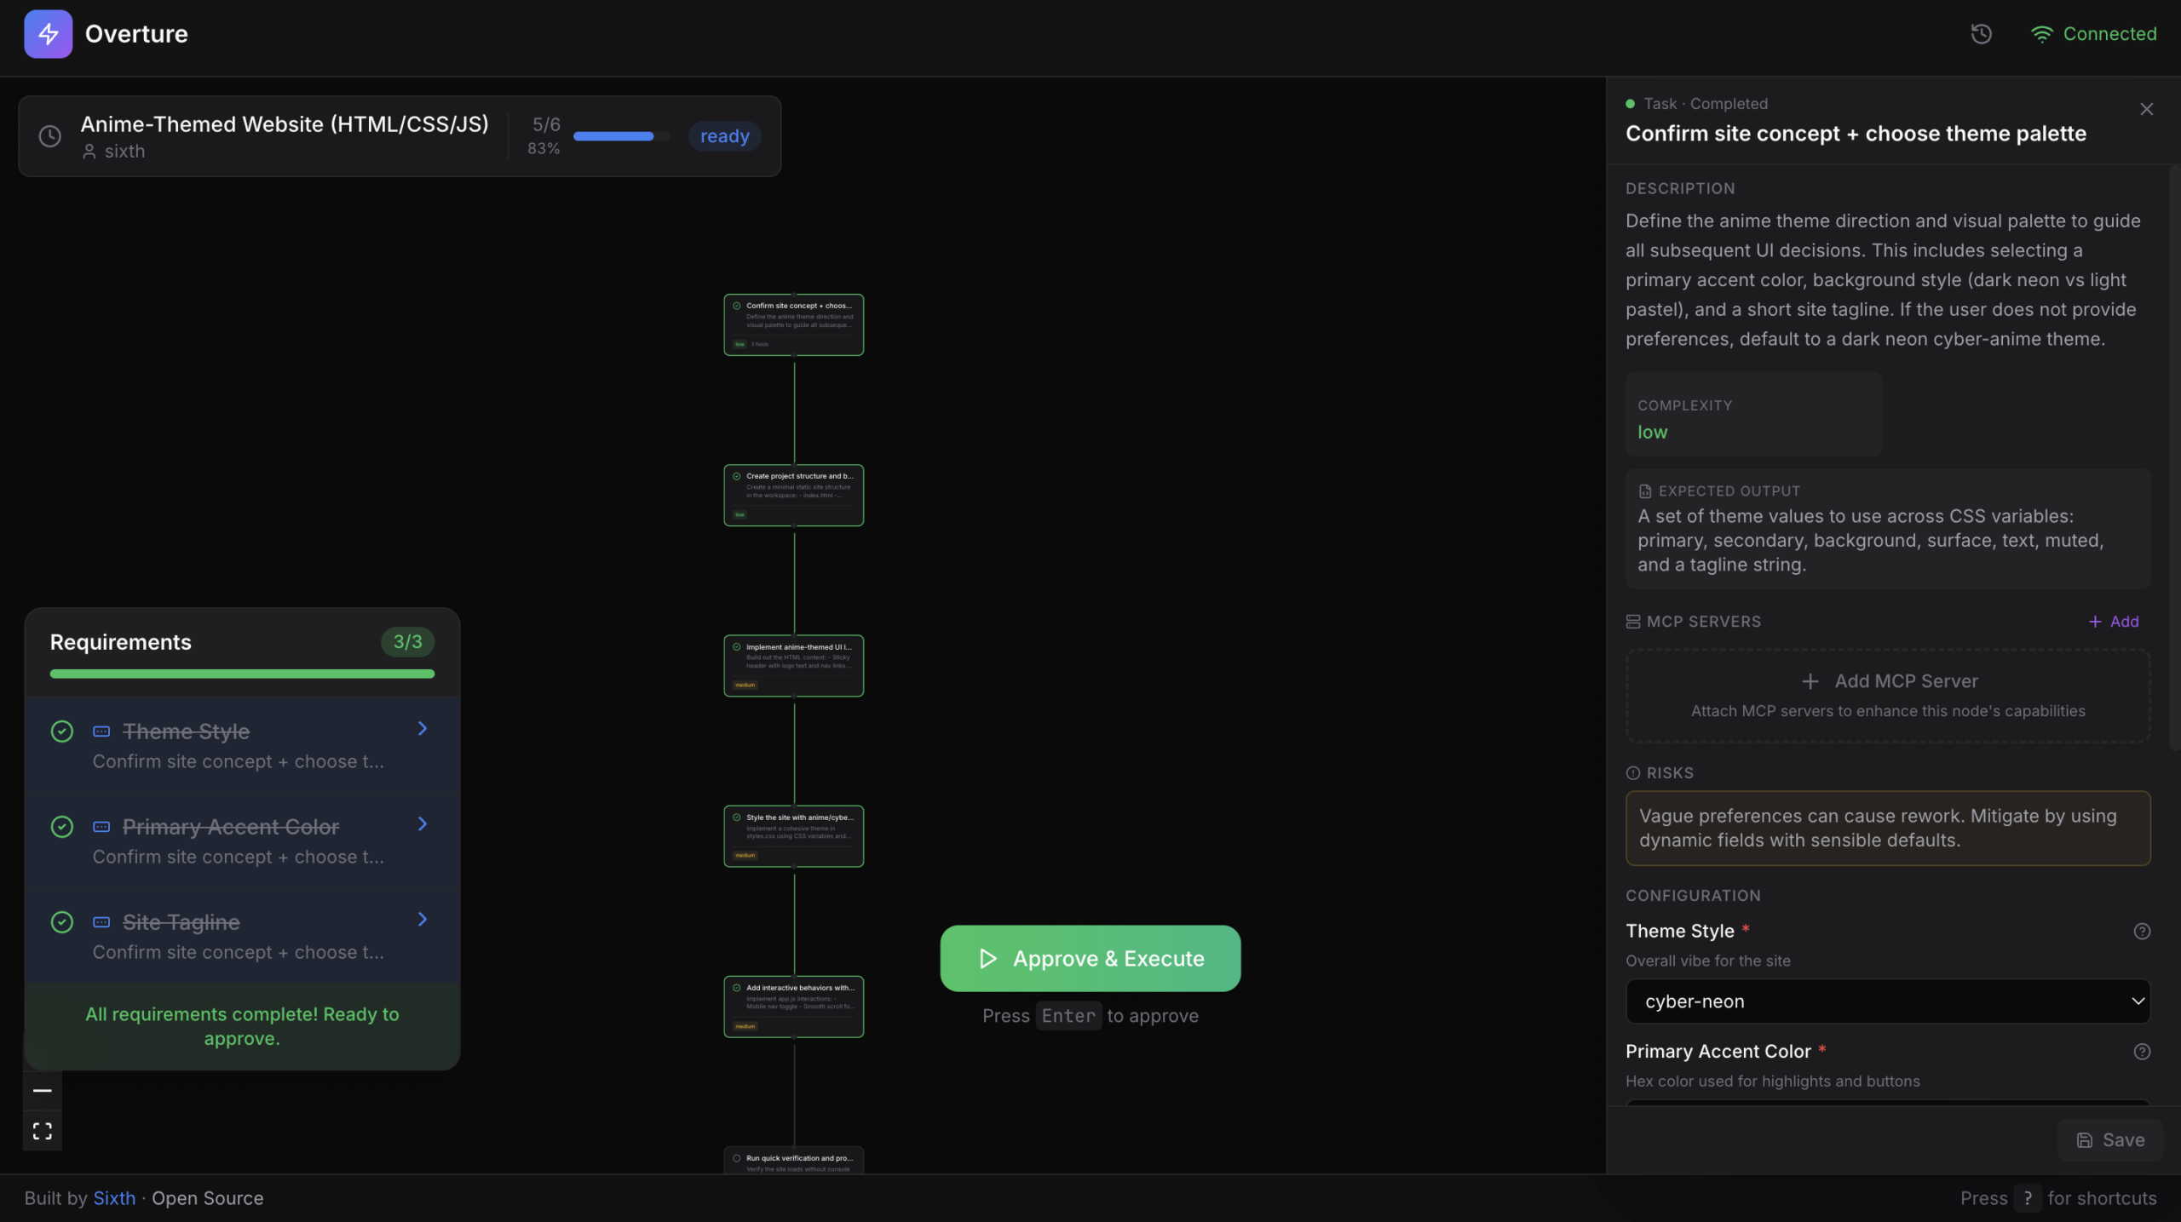Toggle the Site Tagline completion circle
The height and width of the screenshot is (1222, 2181).
point(62,922)
